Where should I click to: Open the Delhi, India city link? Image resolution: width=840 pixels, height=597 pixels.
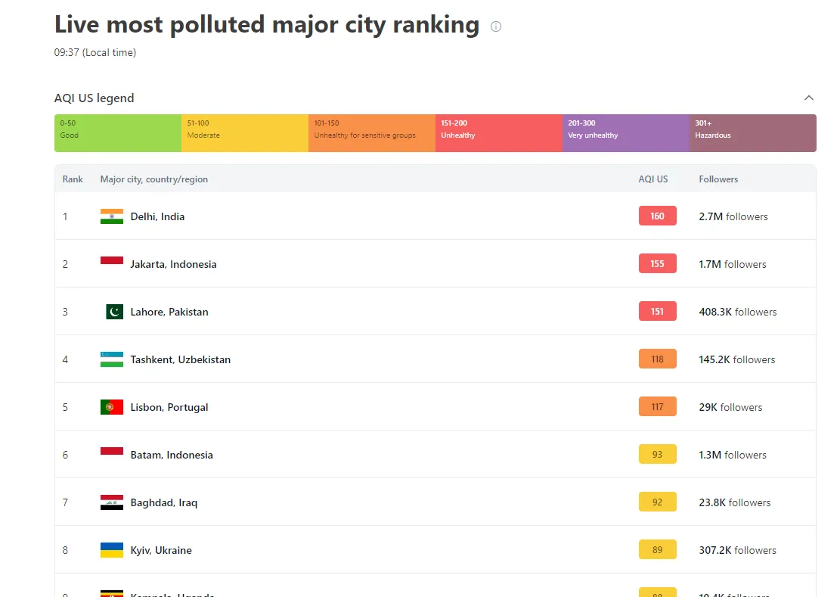pos(157,216)
